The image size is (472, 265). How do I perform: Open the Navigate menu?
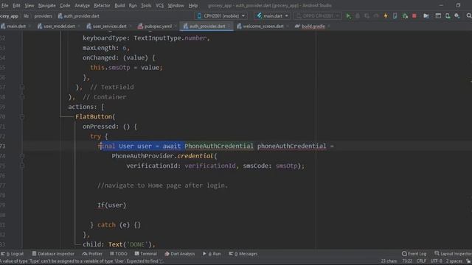pyautogui.click(x=46, y=5)
